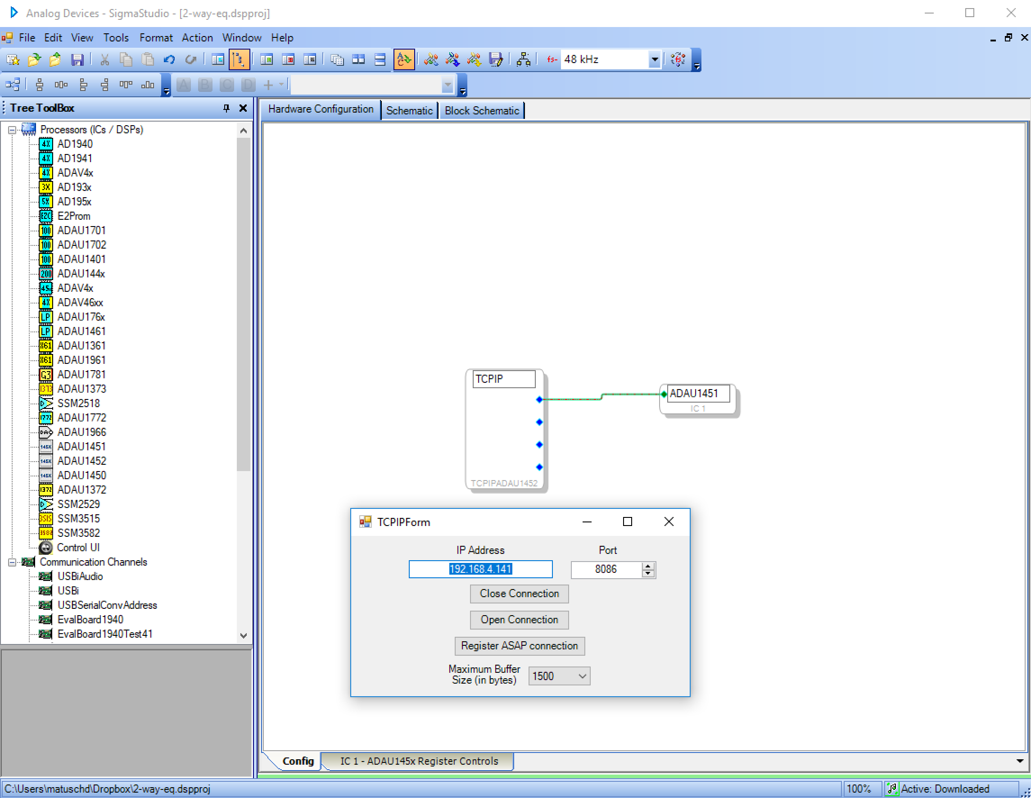Open the Tools menu
The height and width of the screenshot is (798, 1031).
pyautogui.click(x=116, y=38)
